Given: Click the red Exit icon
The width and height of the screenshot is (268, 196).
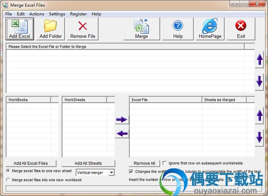Looking at the screenshot, I should point(241,25).
